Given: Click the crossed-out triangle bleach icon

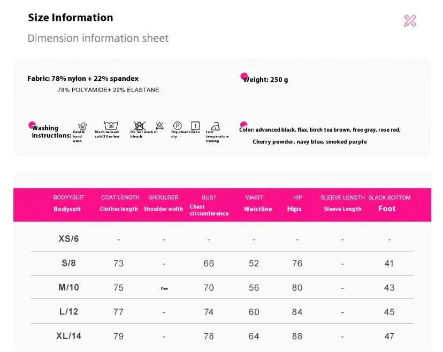Looking at the screenshot, I should click(x=159, y=126).
